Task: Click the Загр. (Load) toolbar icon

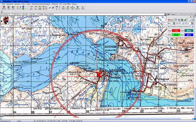Action: tap(8, 8)
